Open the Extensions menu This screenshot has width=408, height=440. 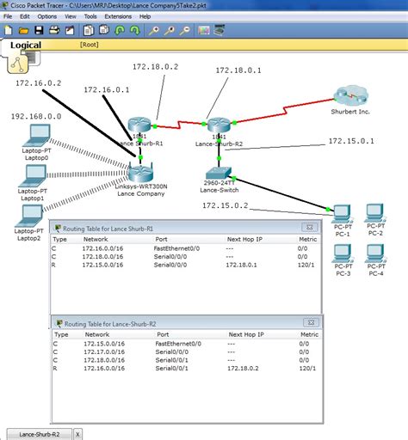click(118, 16)
